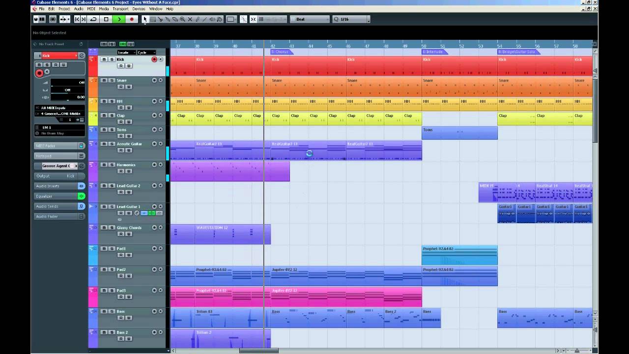This screenshot has height=354, width=629.
Task: Select the Split scissors tool
Action: [x=160, y=19]
